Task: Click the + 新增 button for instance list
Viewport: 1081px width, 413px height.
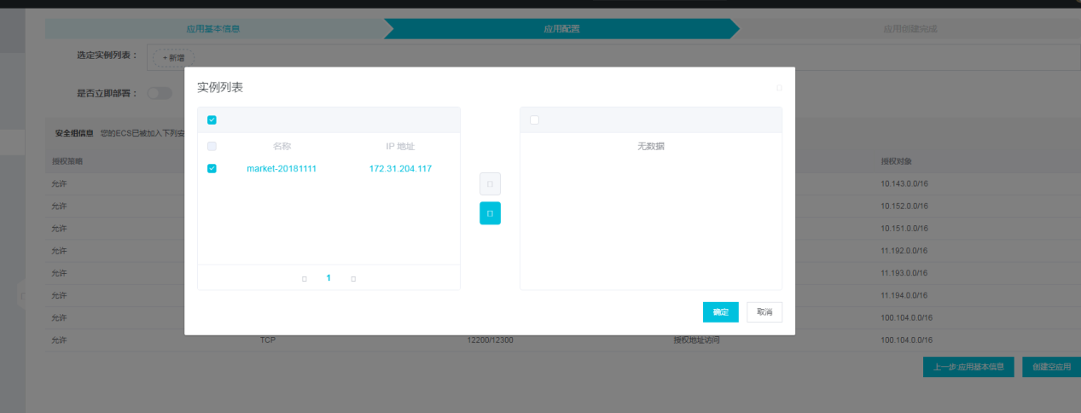Action: 173,57
